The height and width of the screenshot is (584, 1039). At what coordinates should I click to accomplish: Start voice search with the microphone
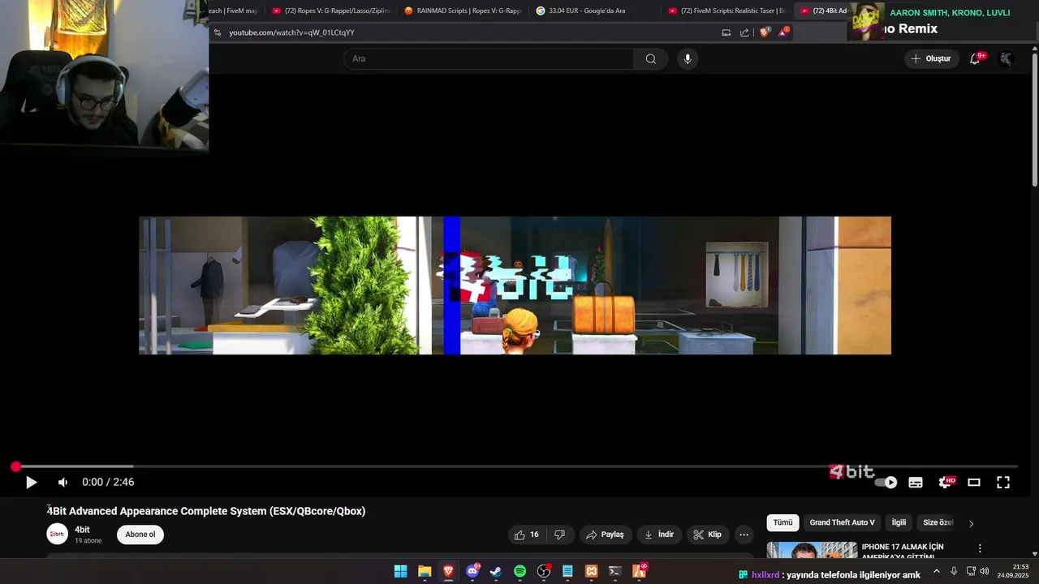(688, 58)
